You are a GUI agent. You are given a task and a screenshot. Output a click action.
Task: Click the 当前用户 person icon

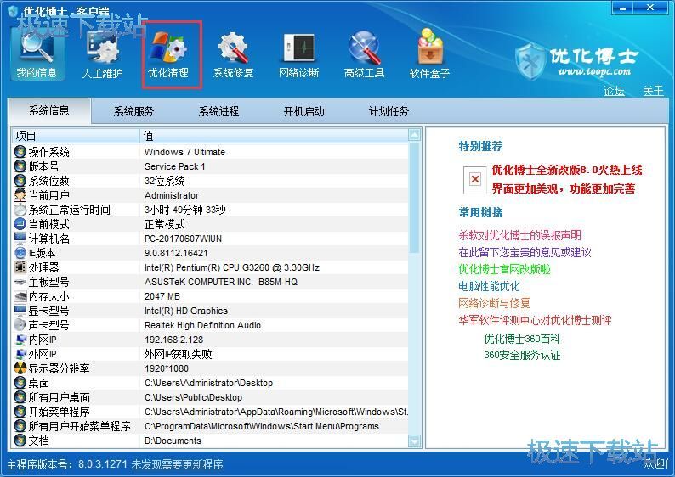coord(20,195)
